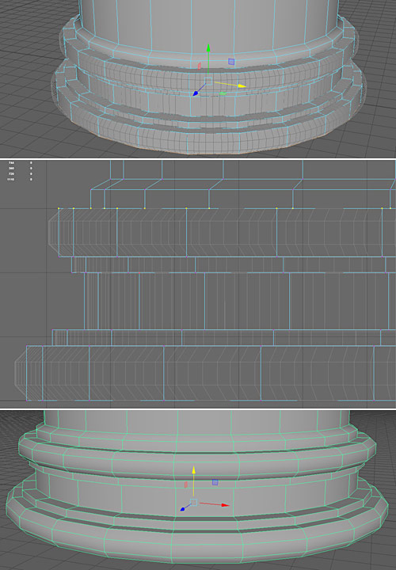This screenshot has height=570, width=396.
Task: Click the red X-axis arrow in green wireframe view
Action: 226,505
